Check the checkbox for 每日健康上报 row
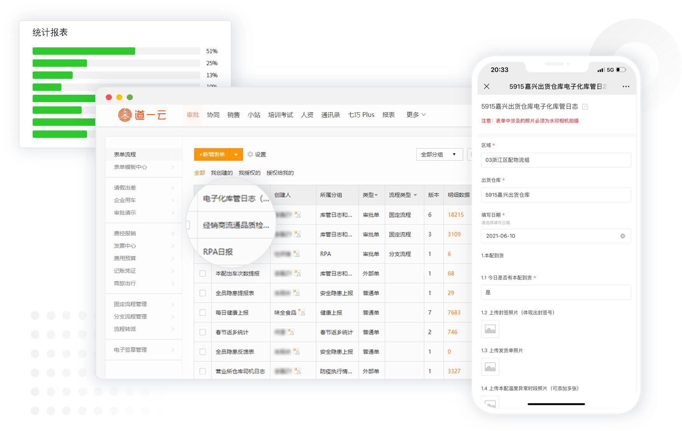Screen dimensions: 682x431 [202, 312]
